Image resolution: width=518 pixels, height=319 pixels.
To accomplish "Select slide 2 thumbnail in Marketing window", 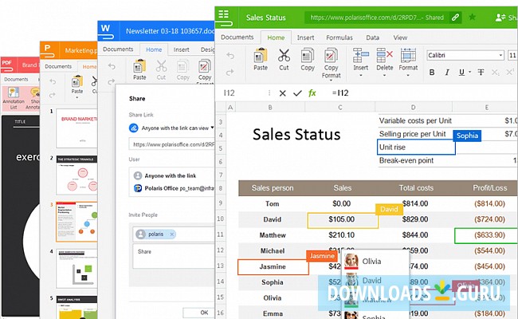I will point(77,175).
